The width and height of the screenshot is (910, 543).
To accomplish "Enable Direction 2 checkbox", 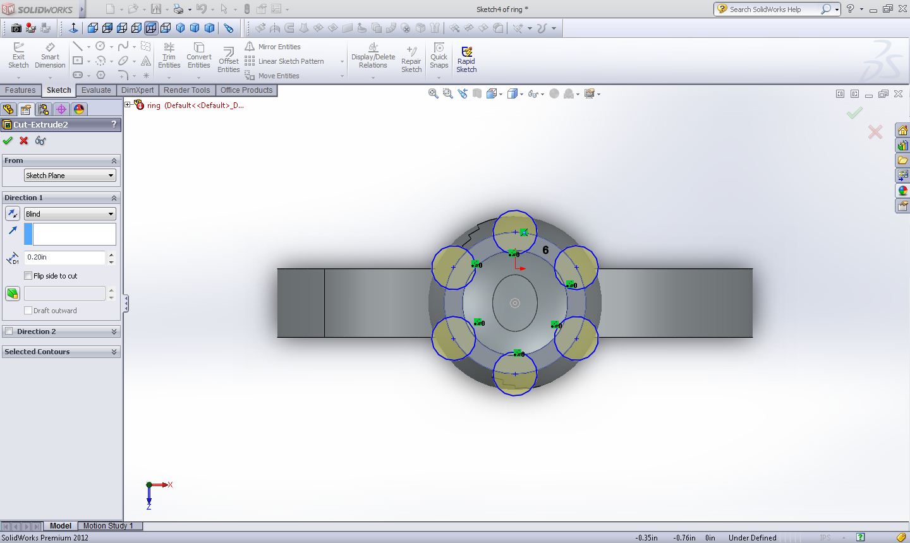I will pos(9,331).
